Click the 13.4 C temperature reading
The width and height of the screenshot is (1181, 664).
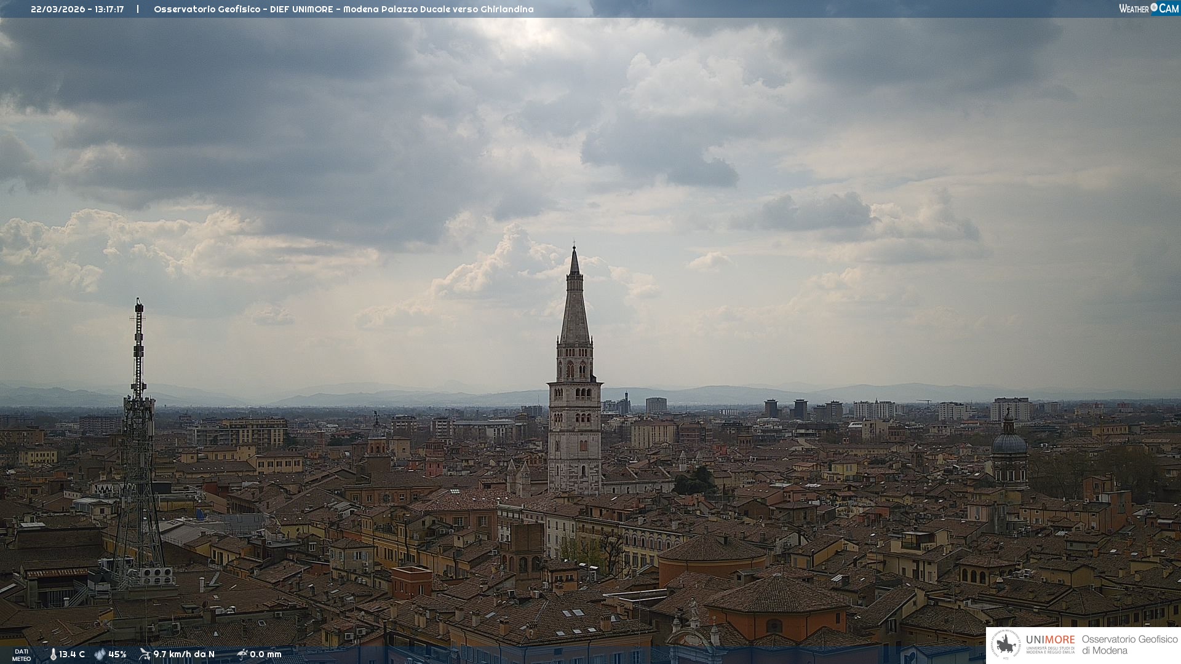[72, 654]
